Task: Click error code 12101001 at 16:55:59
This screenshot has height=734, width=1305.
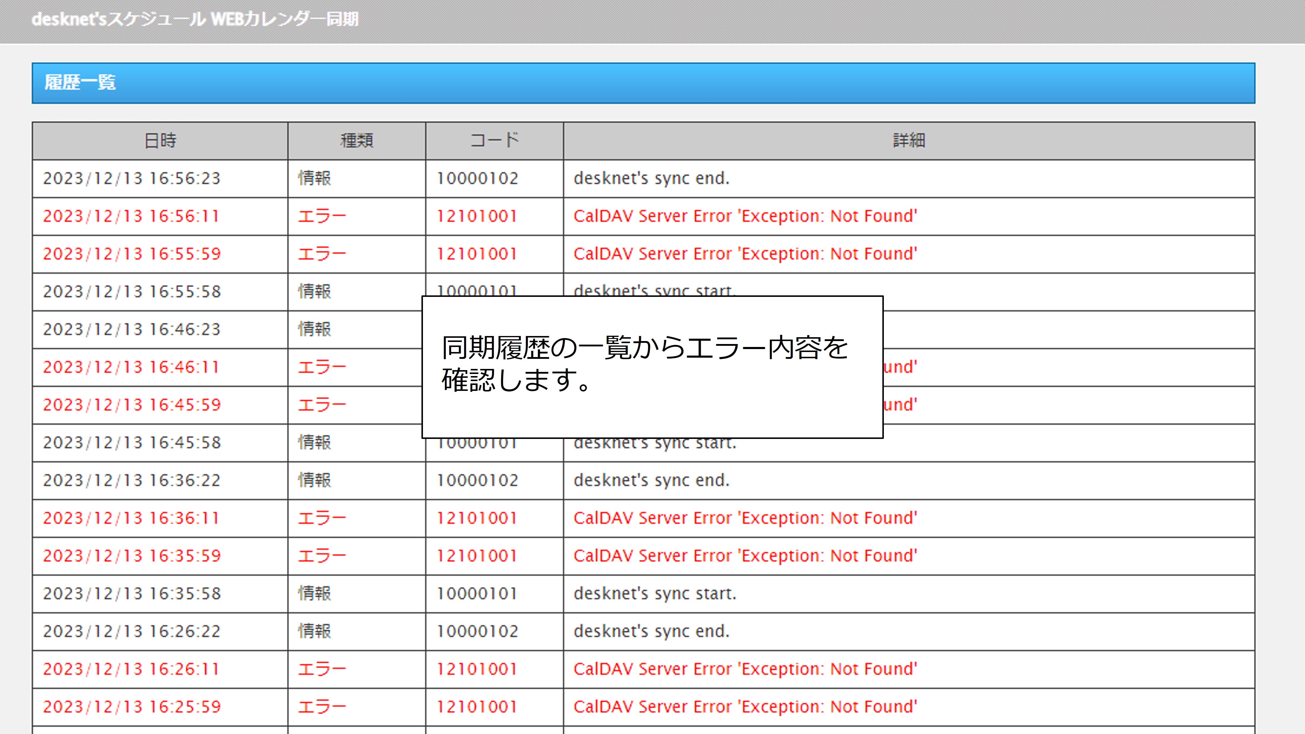Action: 477,254
